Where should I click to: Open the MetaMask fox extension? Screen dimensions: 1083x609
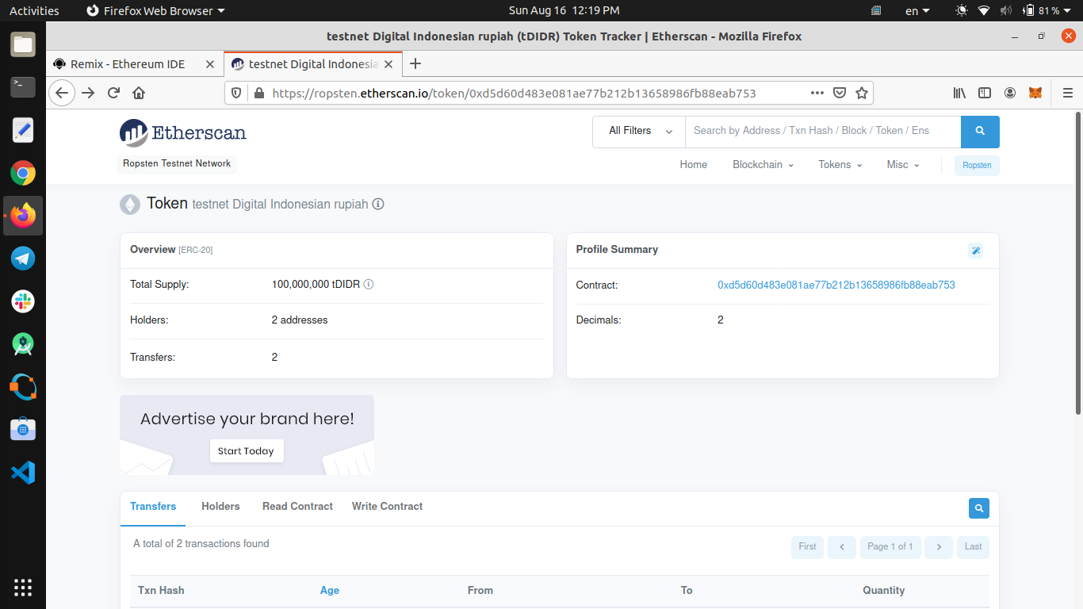point(1035,93)
